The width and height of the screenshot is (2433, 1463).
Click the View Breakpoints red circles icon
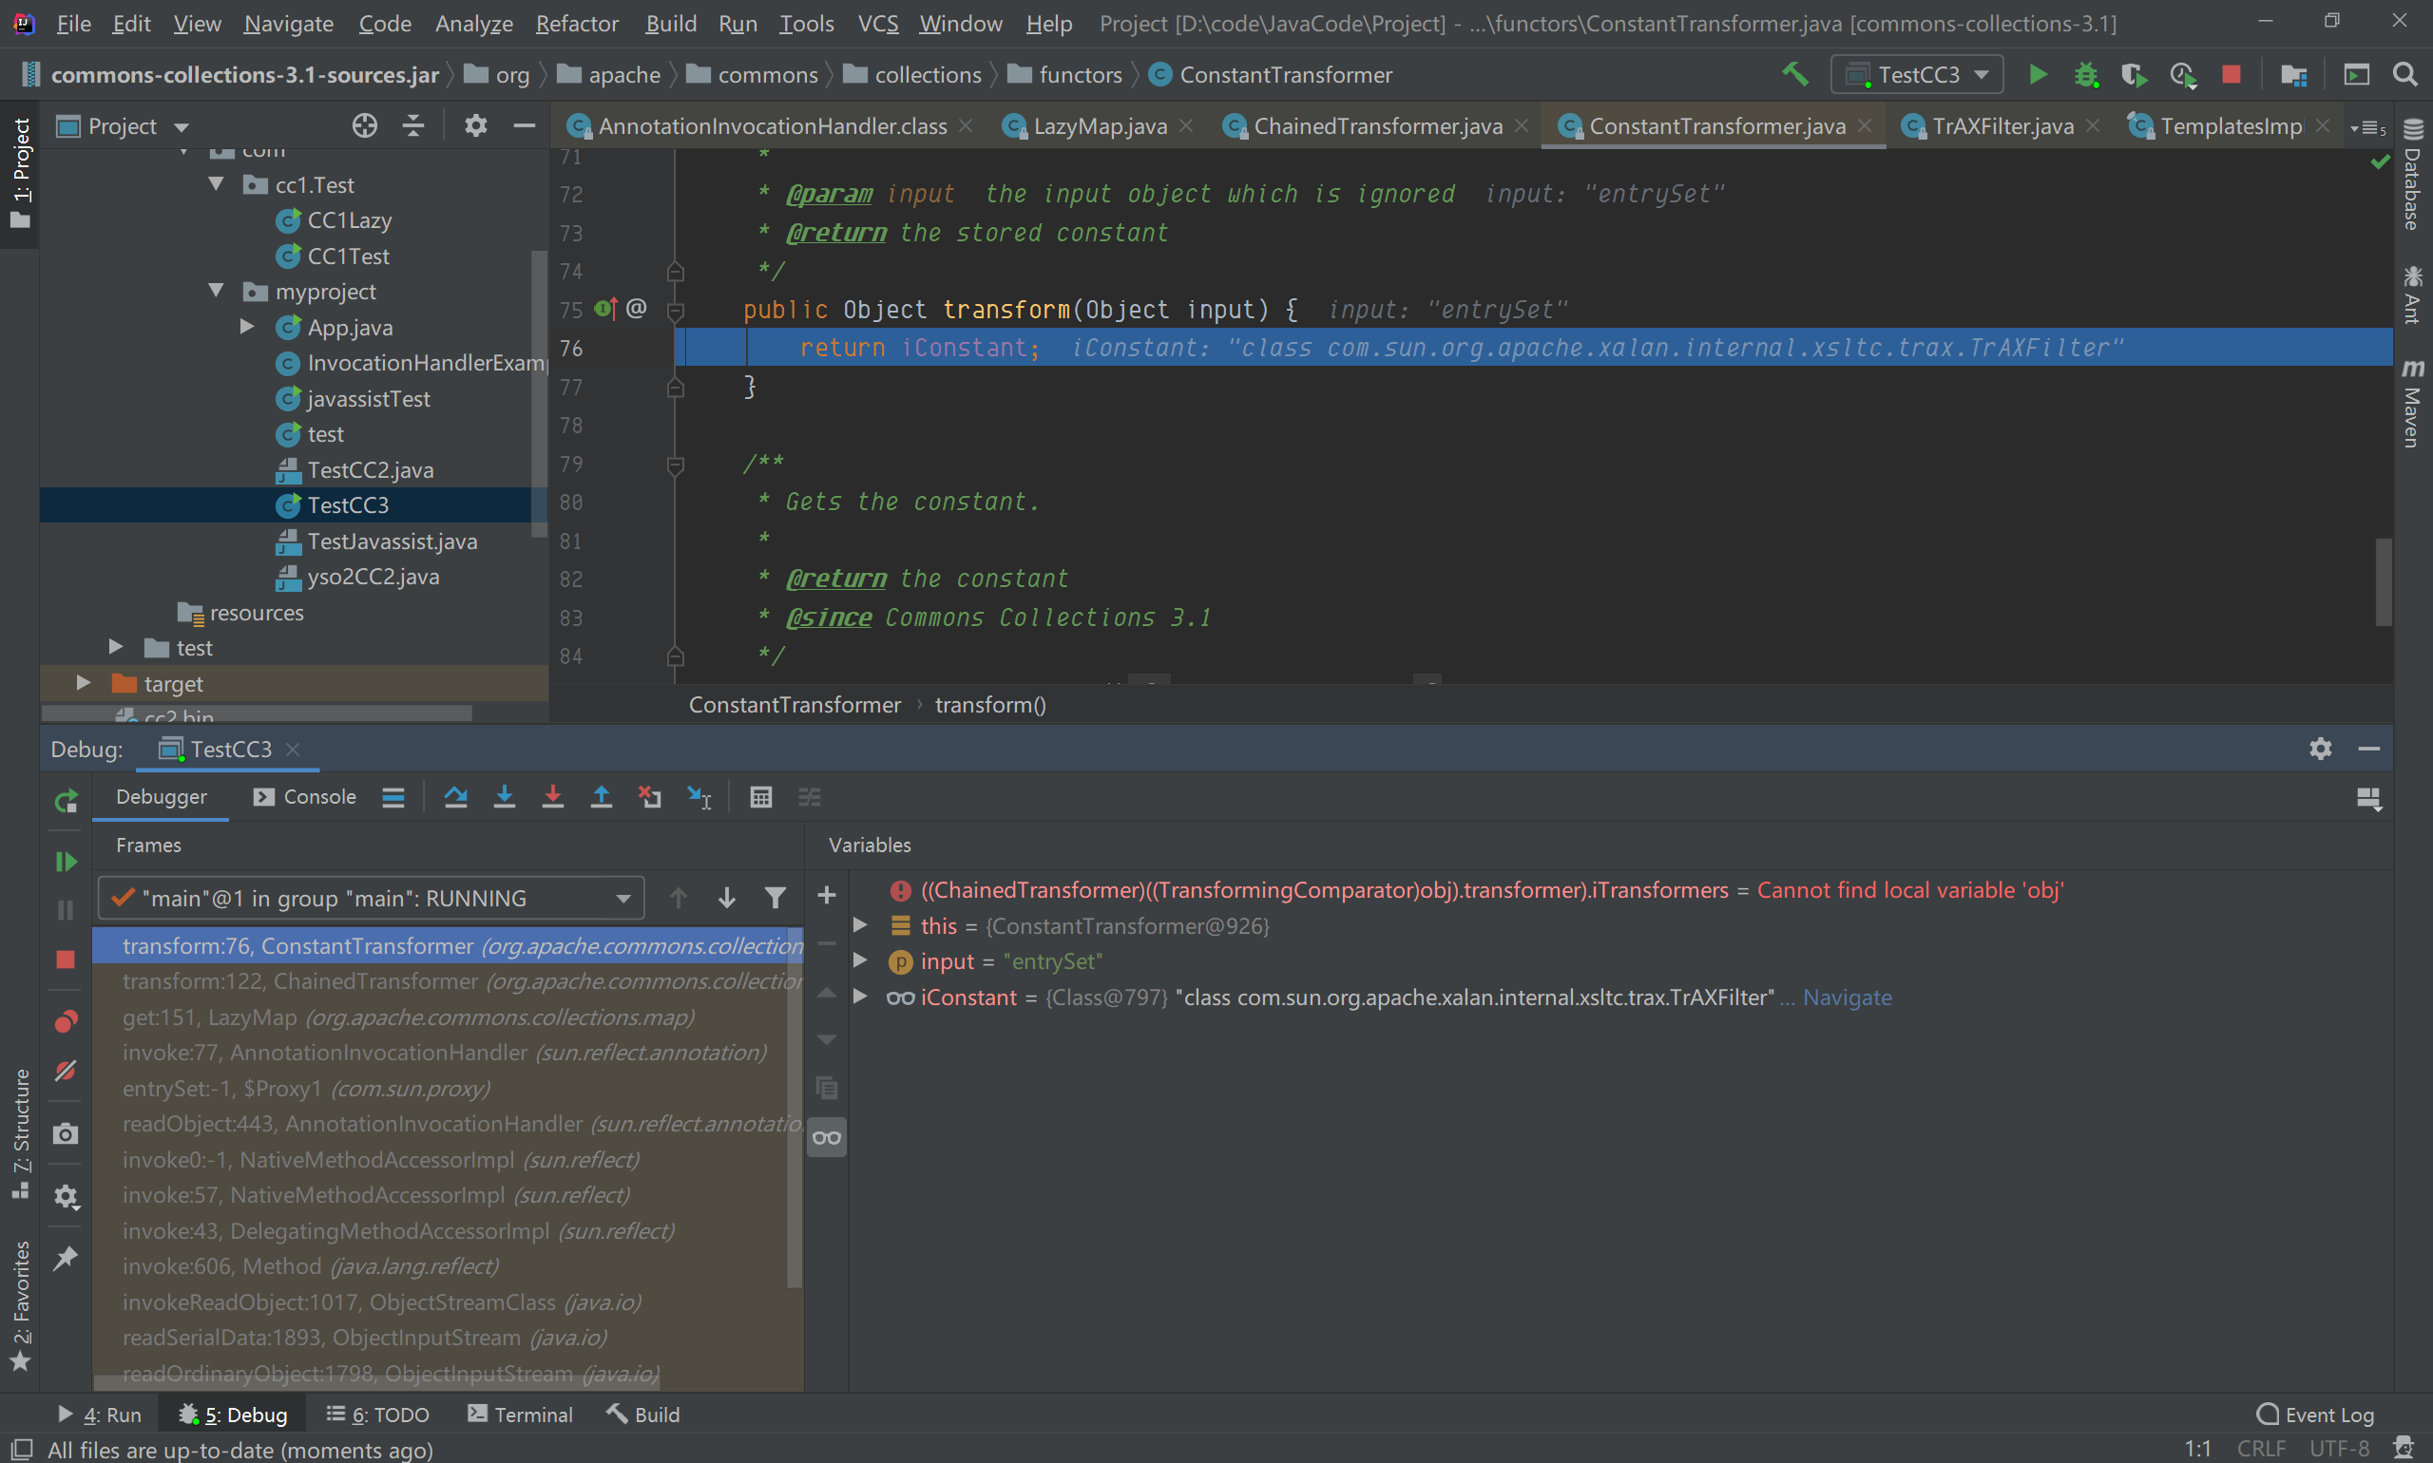(x=65, y=1021)
